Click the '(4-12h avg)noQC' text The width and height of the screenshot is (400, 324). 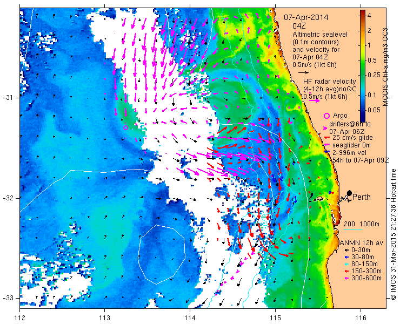[330, 89]
